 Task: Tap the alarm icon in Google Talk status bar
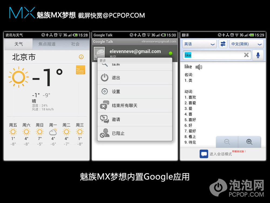coord(144,35)
